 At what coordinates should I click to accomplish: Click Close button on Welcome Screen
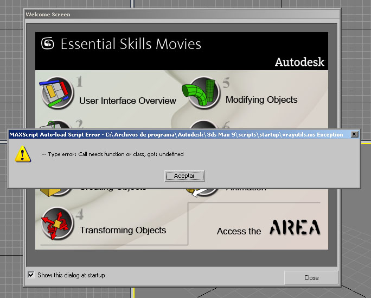pos(311,277)
